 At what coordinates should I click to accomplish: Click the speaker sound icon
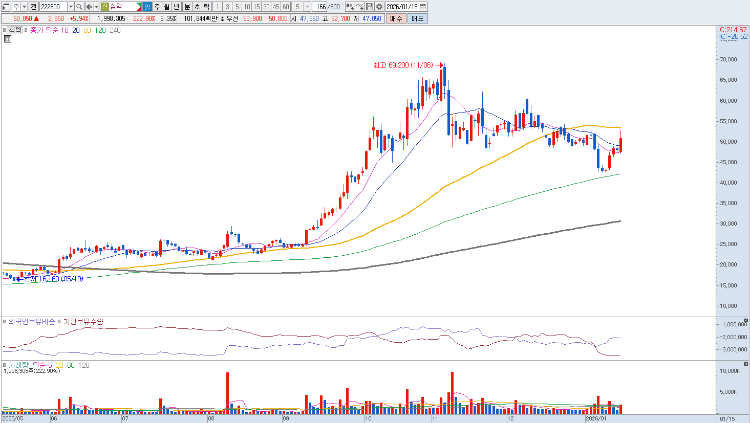89,7
